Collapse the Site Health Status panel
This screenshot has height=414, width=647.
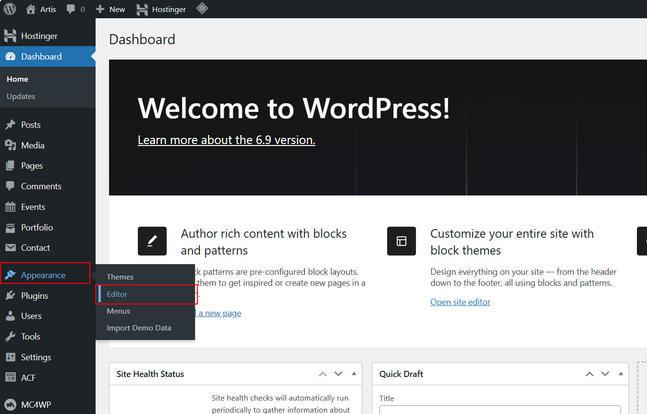click(x=354, y=374)
